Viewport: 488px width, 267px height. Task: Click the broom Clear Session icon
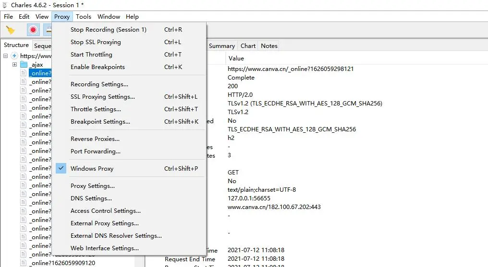click(x=10, y=30)
